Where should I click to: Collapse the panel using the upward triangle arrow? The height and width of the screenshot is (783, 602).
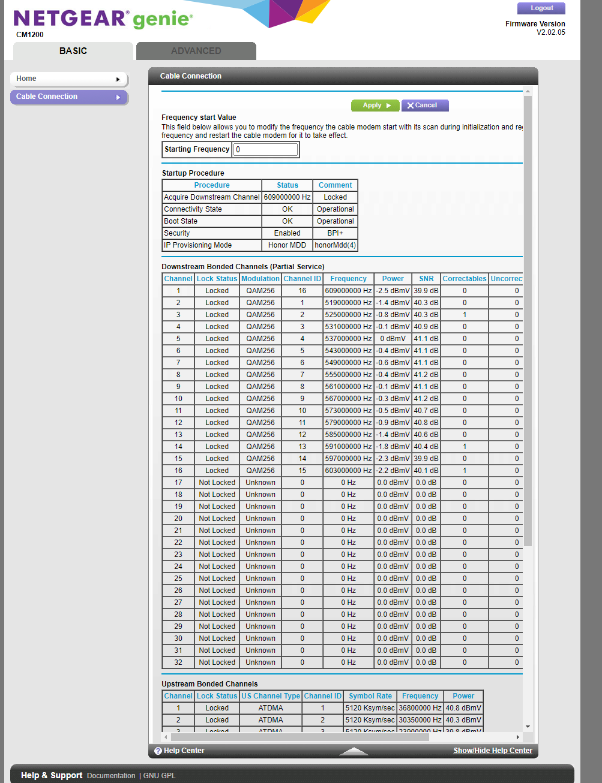(354, 751)
